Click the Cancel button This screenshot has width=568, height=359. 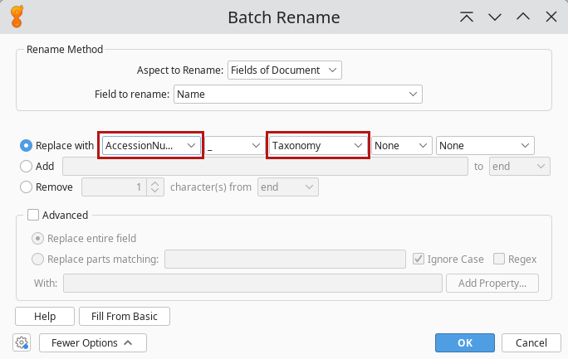[x=531, y=342]
